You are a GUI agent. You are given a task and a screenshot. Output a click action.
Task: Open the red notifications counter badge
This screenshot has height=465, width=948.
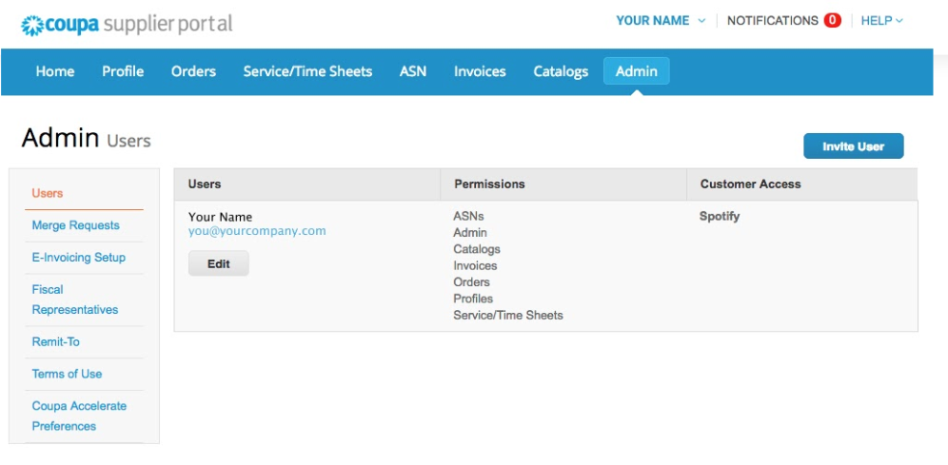[832, 20]
